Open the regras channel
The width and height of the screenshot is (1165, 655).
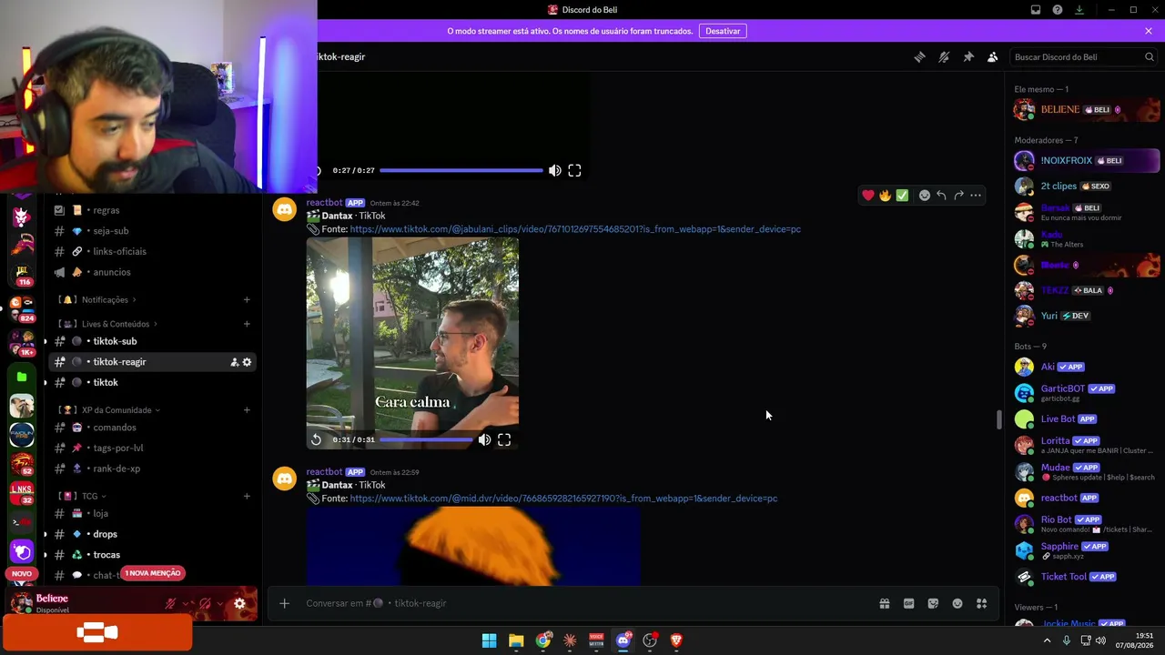pos(153,210)
